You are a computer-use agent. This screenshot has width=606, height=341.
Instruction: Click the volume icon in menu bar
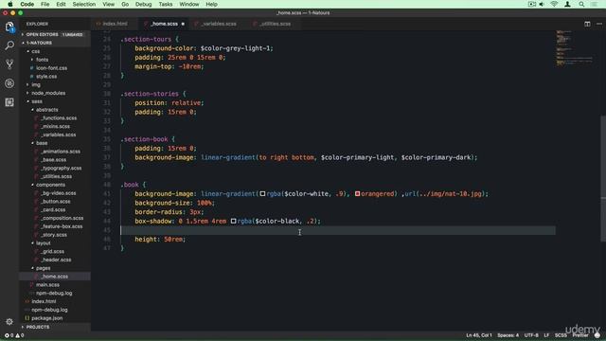[x=542, y=4]
